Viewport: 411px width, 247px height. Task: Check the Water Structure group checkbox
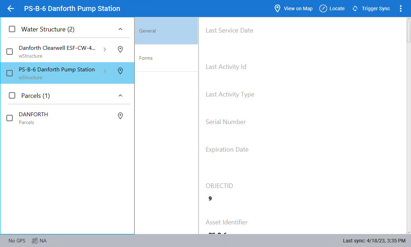pyautogui.click(x=12, y=29)
